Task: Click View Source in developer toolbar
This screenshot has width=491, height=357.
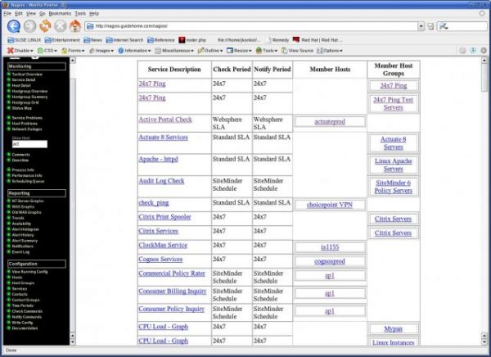Action: 300,50
